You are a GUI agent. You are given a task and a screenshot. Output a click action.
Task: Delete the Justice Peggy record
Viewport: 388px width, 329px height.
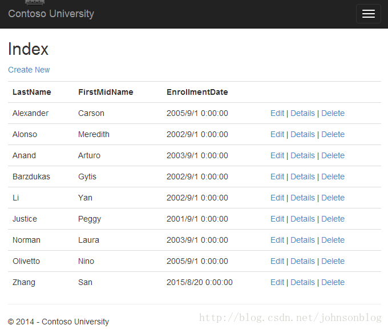pyautogui.click(x=333, y=219)
